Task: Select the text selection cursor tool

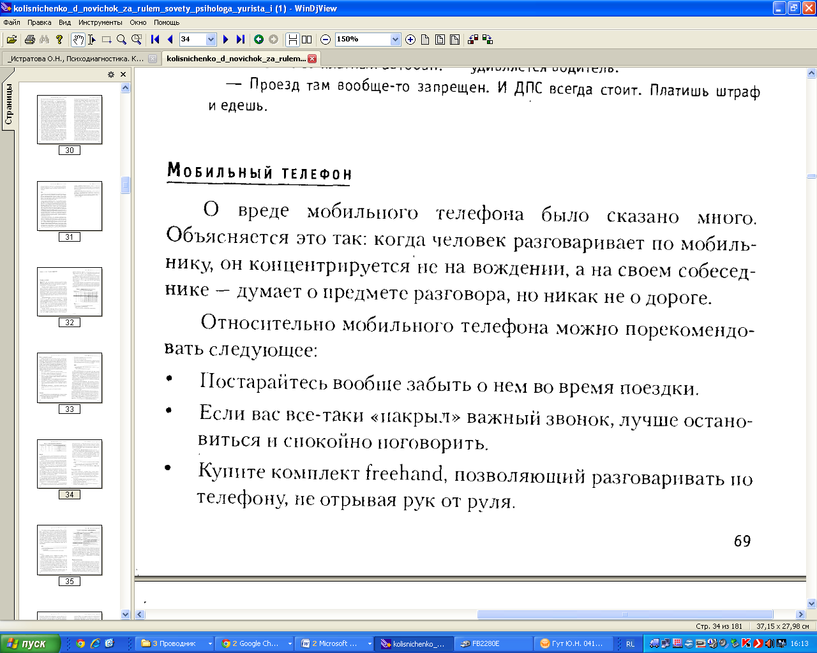Action: coord(92,40)
